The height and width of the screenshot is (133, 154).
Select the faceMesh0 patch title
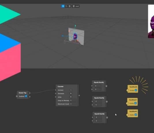tap(133, 87)
